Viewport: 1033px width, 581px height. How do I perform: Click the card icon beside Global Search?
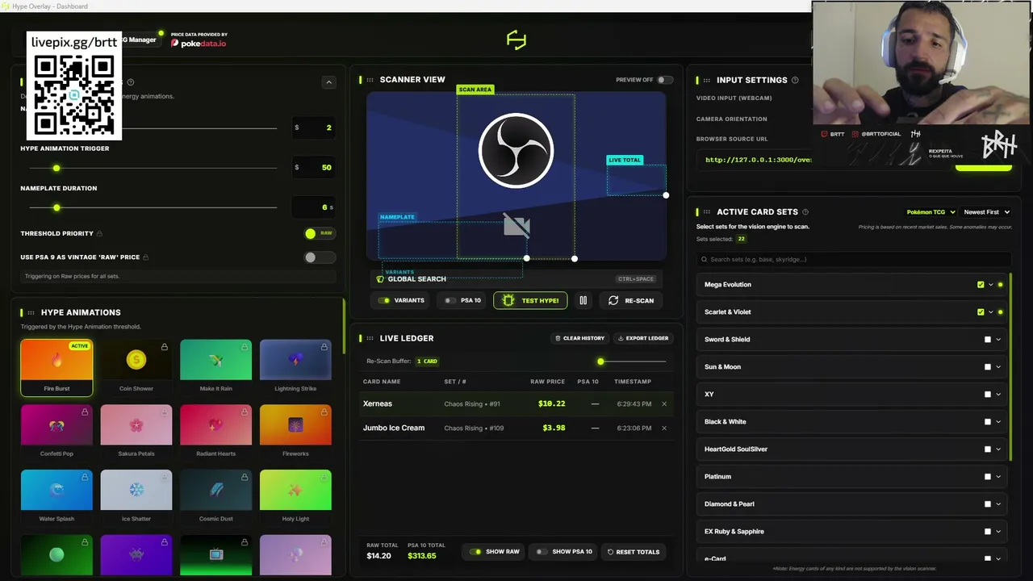380,279
